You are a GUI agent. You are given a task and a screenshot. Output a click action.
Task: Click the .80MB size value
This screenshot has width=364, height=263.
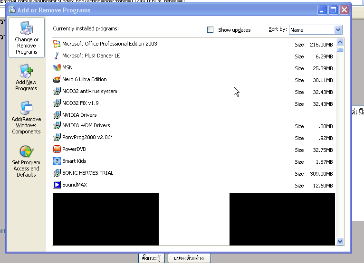click(x=326, y=126)
